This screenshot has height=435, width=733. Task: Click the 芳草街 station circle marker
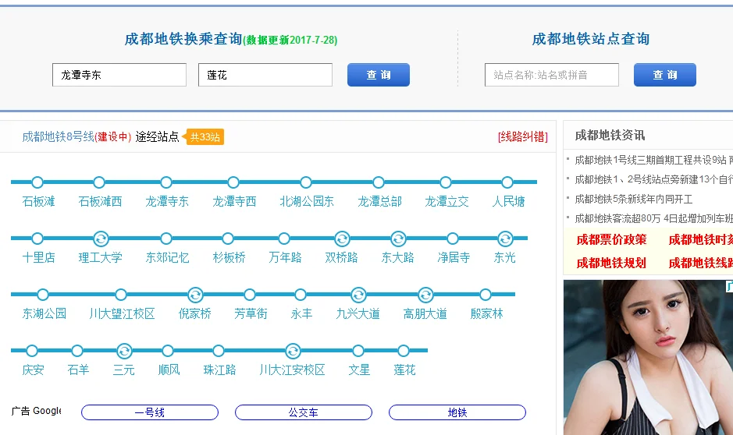tap(250, 295)
